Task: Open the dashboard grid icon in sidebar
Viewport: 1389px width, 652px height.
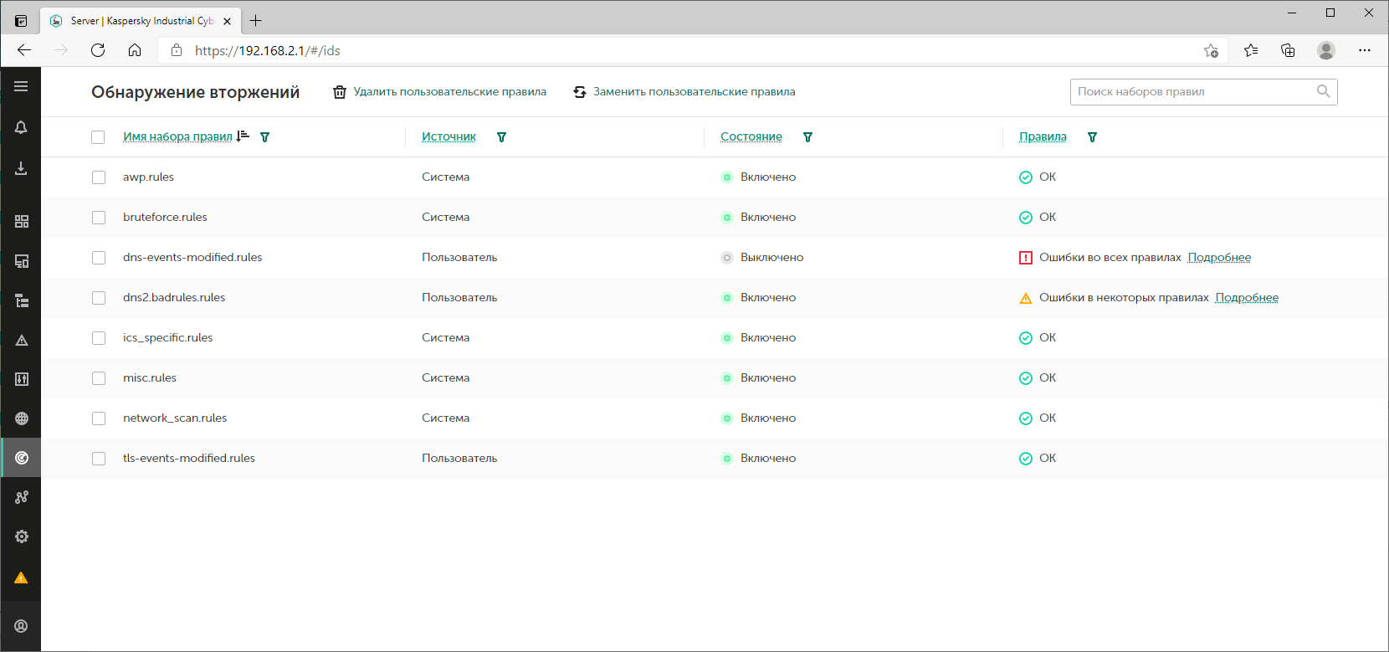Action: pyautogui.click(x=22, y=221)
